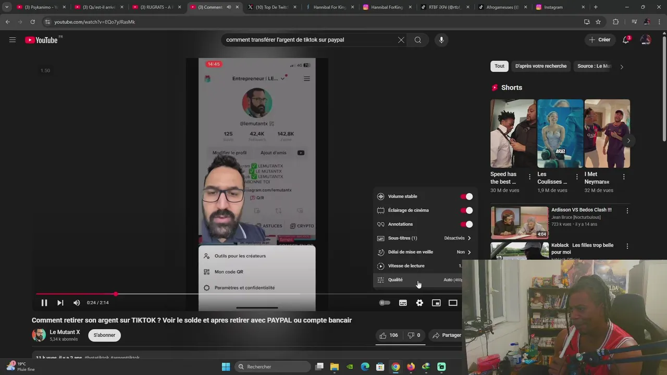Viewport: 667px width, 375px height.
Task: Open the Les Coulisses Short thumbnail
Action: pos(560,133)
